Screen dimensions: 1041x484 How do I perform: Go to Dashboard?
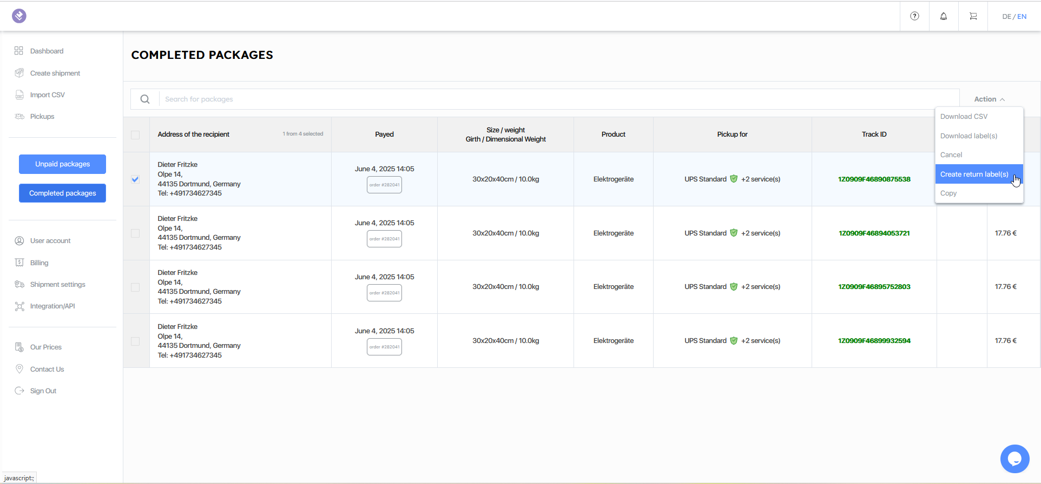pyautogui.click(x=47, y=51)
